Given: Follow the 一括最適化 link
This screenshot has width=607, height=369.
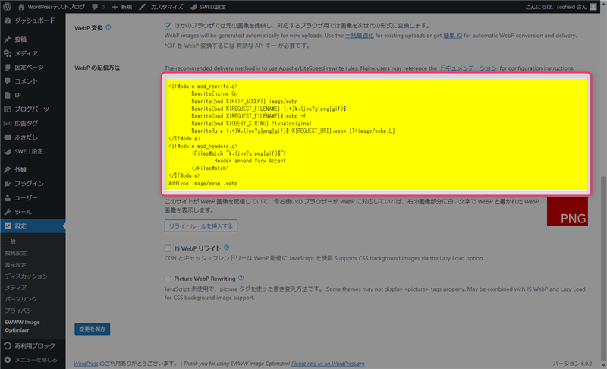Looking at the screenshot, I should 359,35.
